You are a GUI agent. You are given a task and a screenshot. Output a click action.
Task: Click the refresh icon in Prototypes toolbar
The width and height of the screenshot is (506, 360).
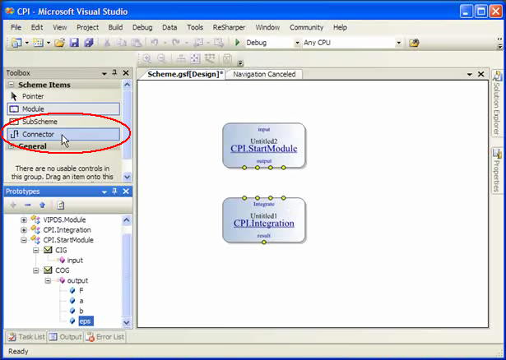pyautogui.click(x=61, y=205)
